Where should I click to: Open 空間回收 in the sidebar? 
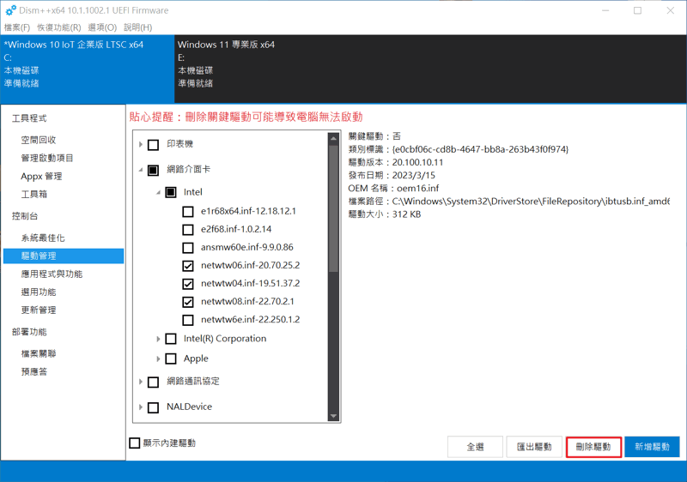point(39,140)
